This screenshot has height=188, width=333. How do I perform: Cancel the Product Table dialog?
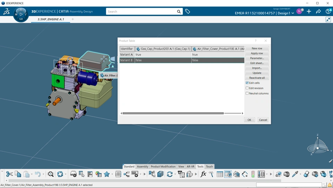(x=263, y=120)
